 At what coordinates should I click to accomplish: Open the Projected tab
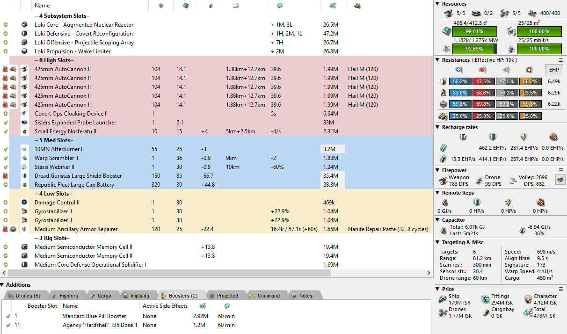[224, 296]
